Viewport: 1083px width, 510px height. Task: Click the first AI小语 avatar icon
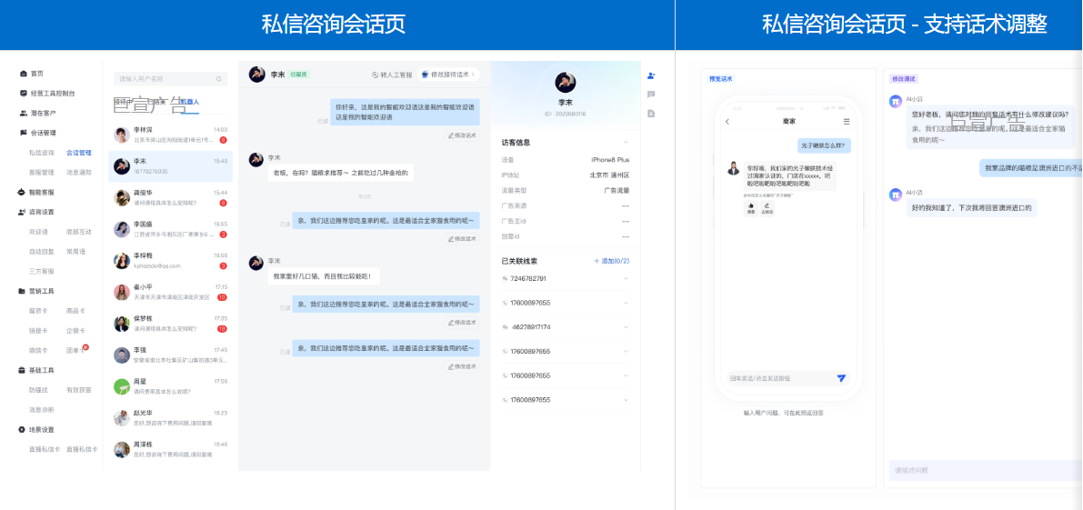895,102
